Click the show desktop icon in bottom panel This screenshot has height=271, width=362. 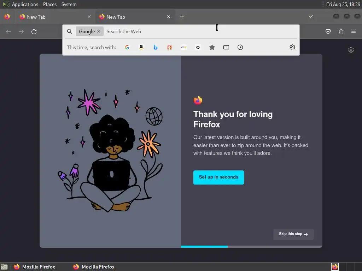coord(4,267)
